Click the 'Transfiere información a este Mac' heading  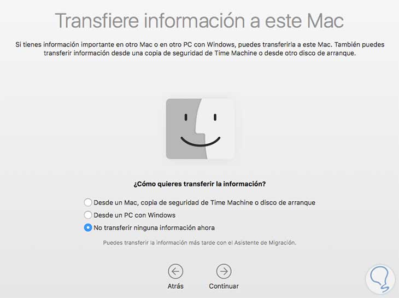(199, 21)
